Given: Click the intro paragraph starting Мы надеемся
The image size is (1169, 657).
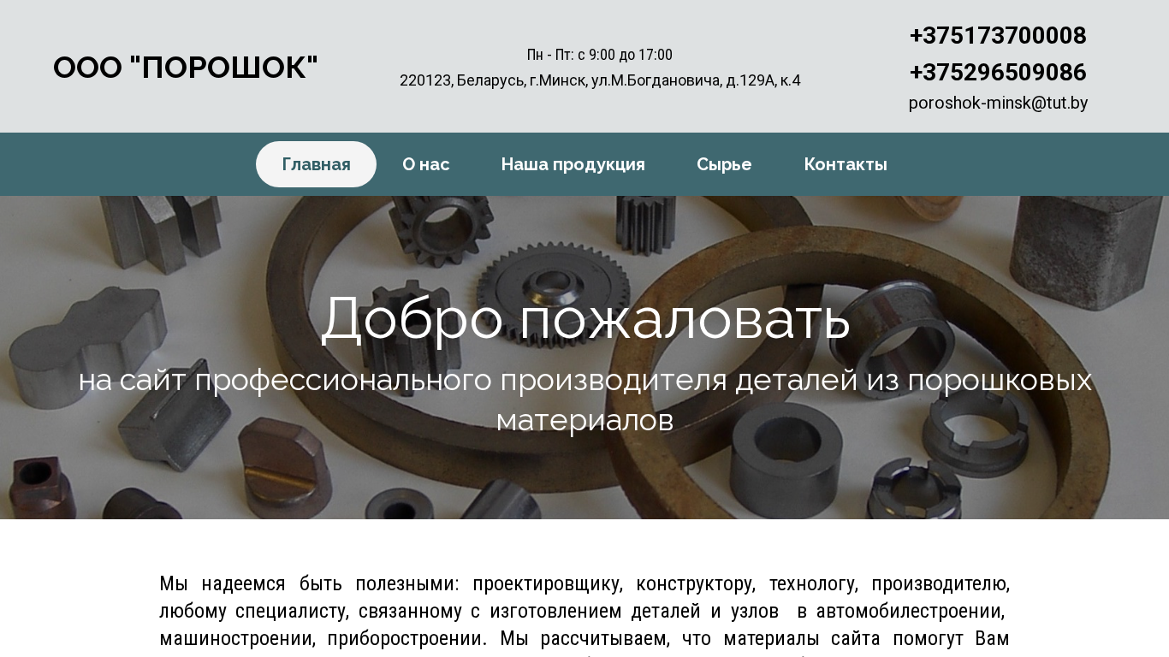Looking at the screenshot, I should coord(584,618).
